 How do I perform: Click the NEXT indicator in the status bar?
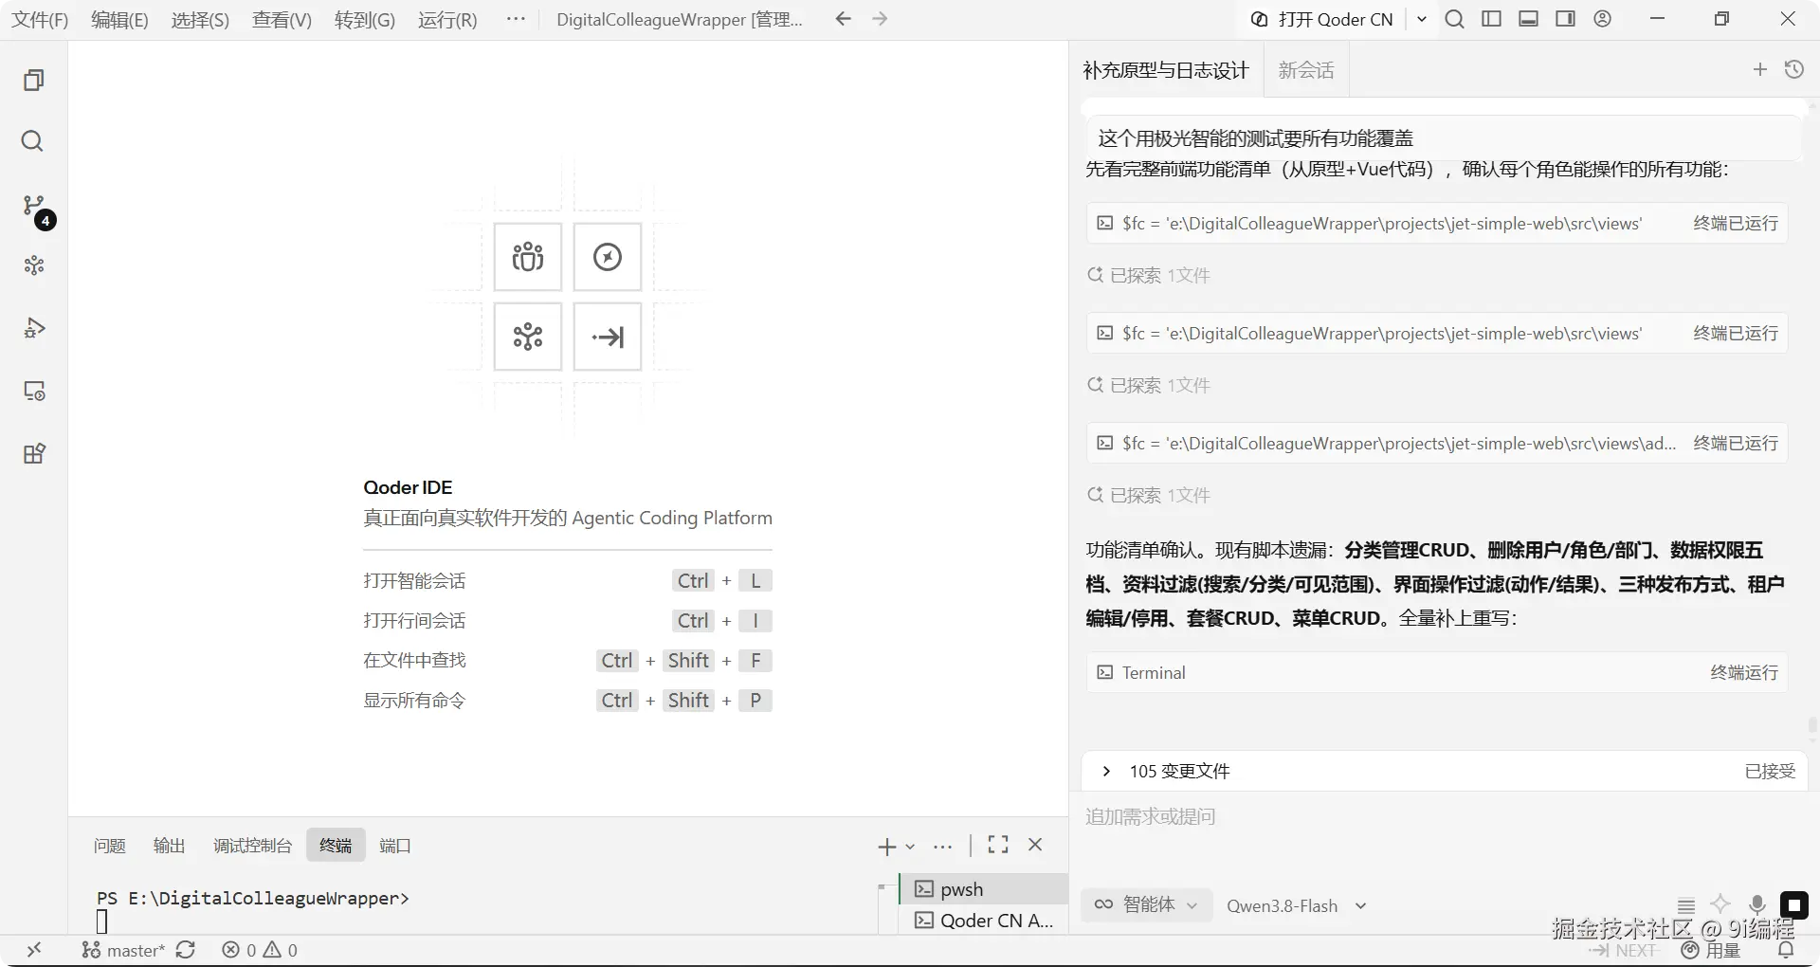(x=1623, y=950)
